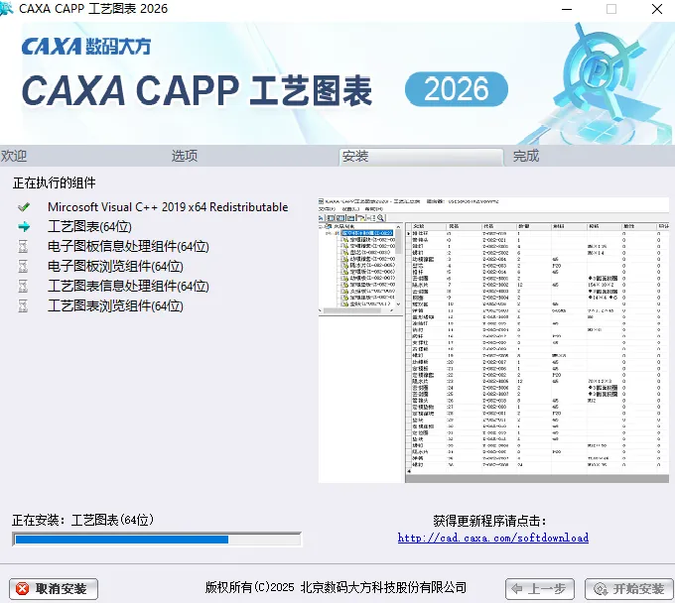Viewport: 675px width, 603px height.
Task: Click the 2026 version badge
Action: pyautogui.click(x=457, y=89)
